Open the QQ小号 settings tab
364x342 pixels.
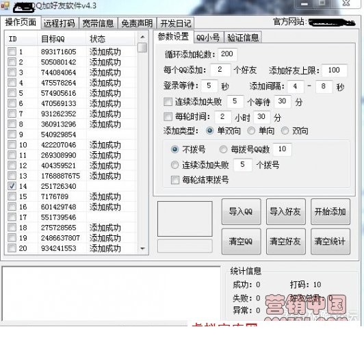[208, 38]
